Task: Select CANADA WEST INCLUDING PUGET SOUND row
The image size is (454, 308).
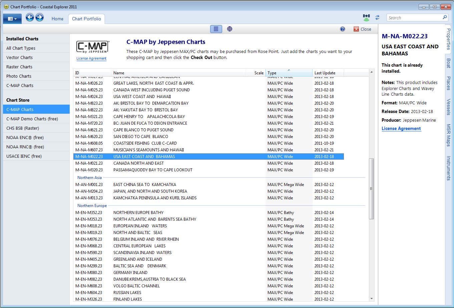Action: (208, 90)
